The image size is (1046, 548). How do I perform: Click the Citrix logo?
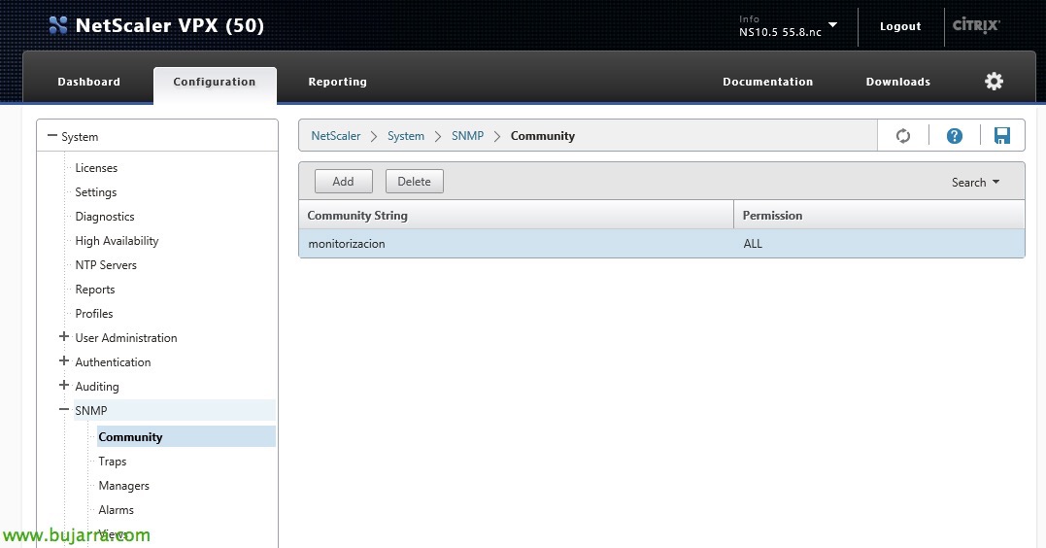click(976, 25)
